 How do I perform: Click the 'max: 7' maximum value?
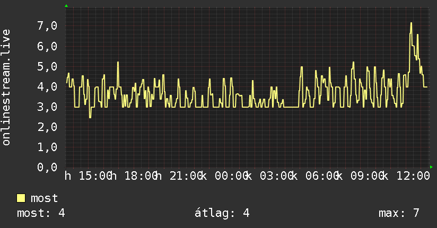tap(399, 213)
